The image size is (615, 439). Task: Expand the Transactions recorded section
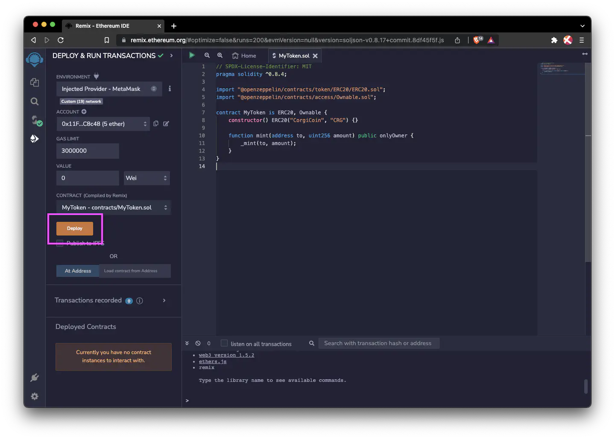(164, 300)
